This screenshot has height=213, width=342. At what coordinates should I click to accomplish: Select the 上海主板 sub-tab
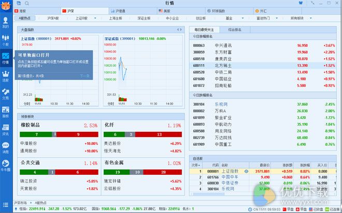pos(116,18)
